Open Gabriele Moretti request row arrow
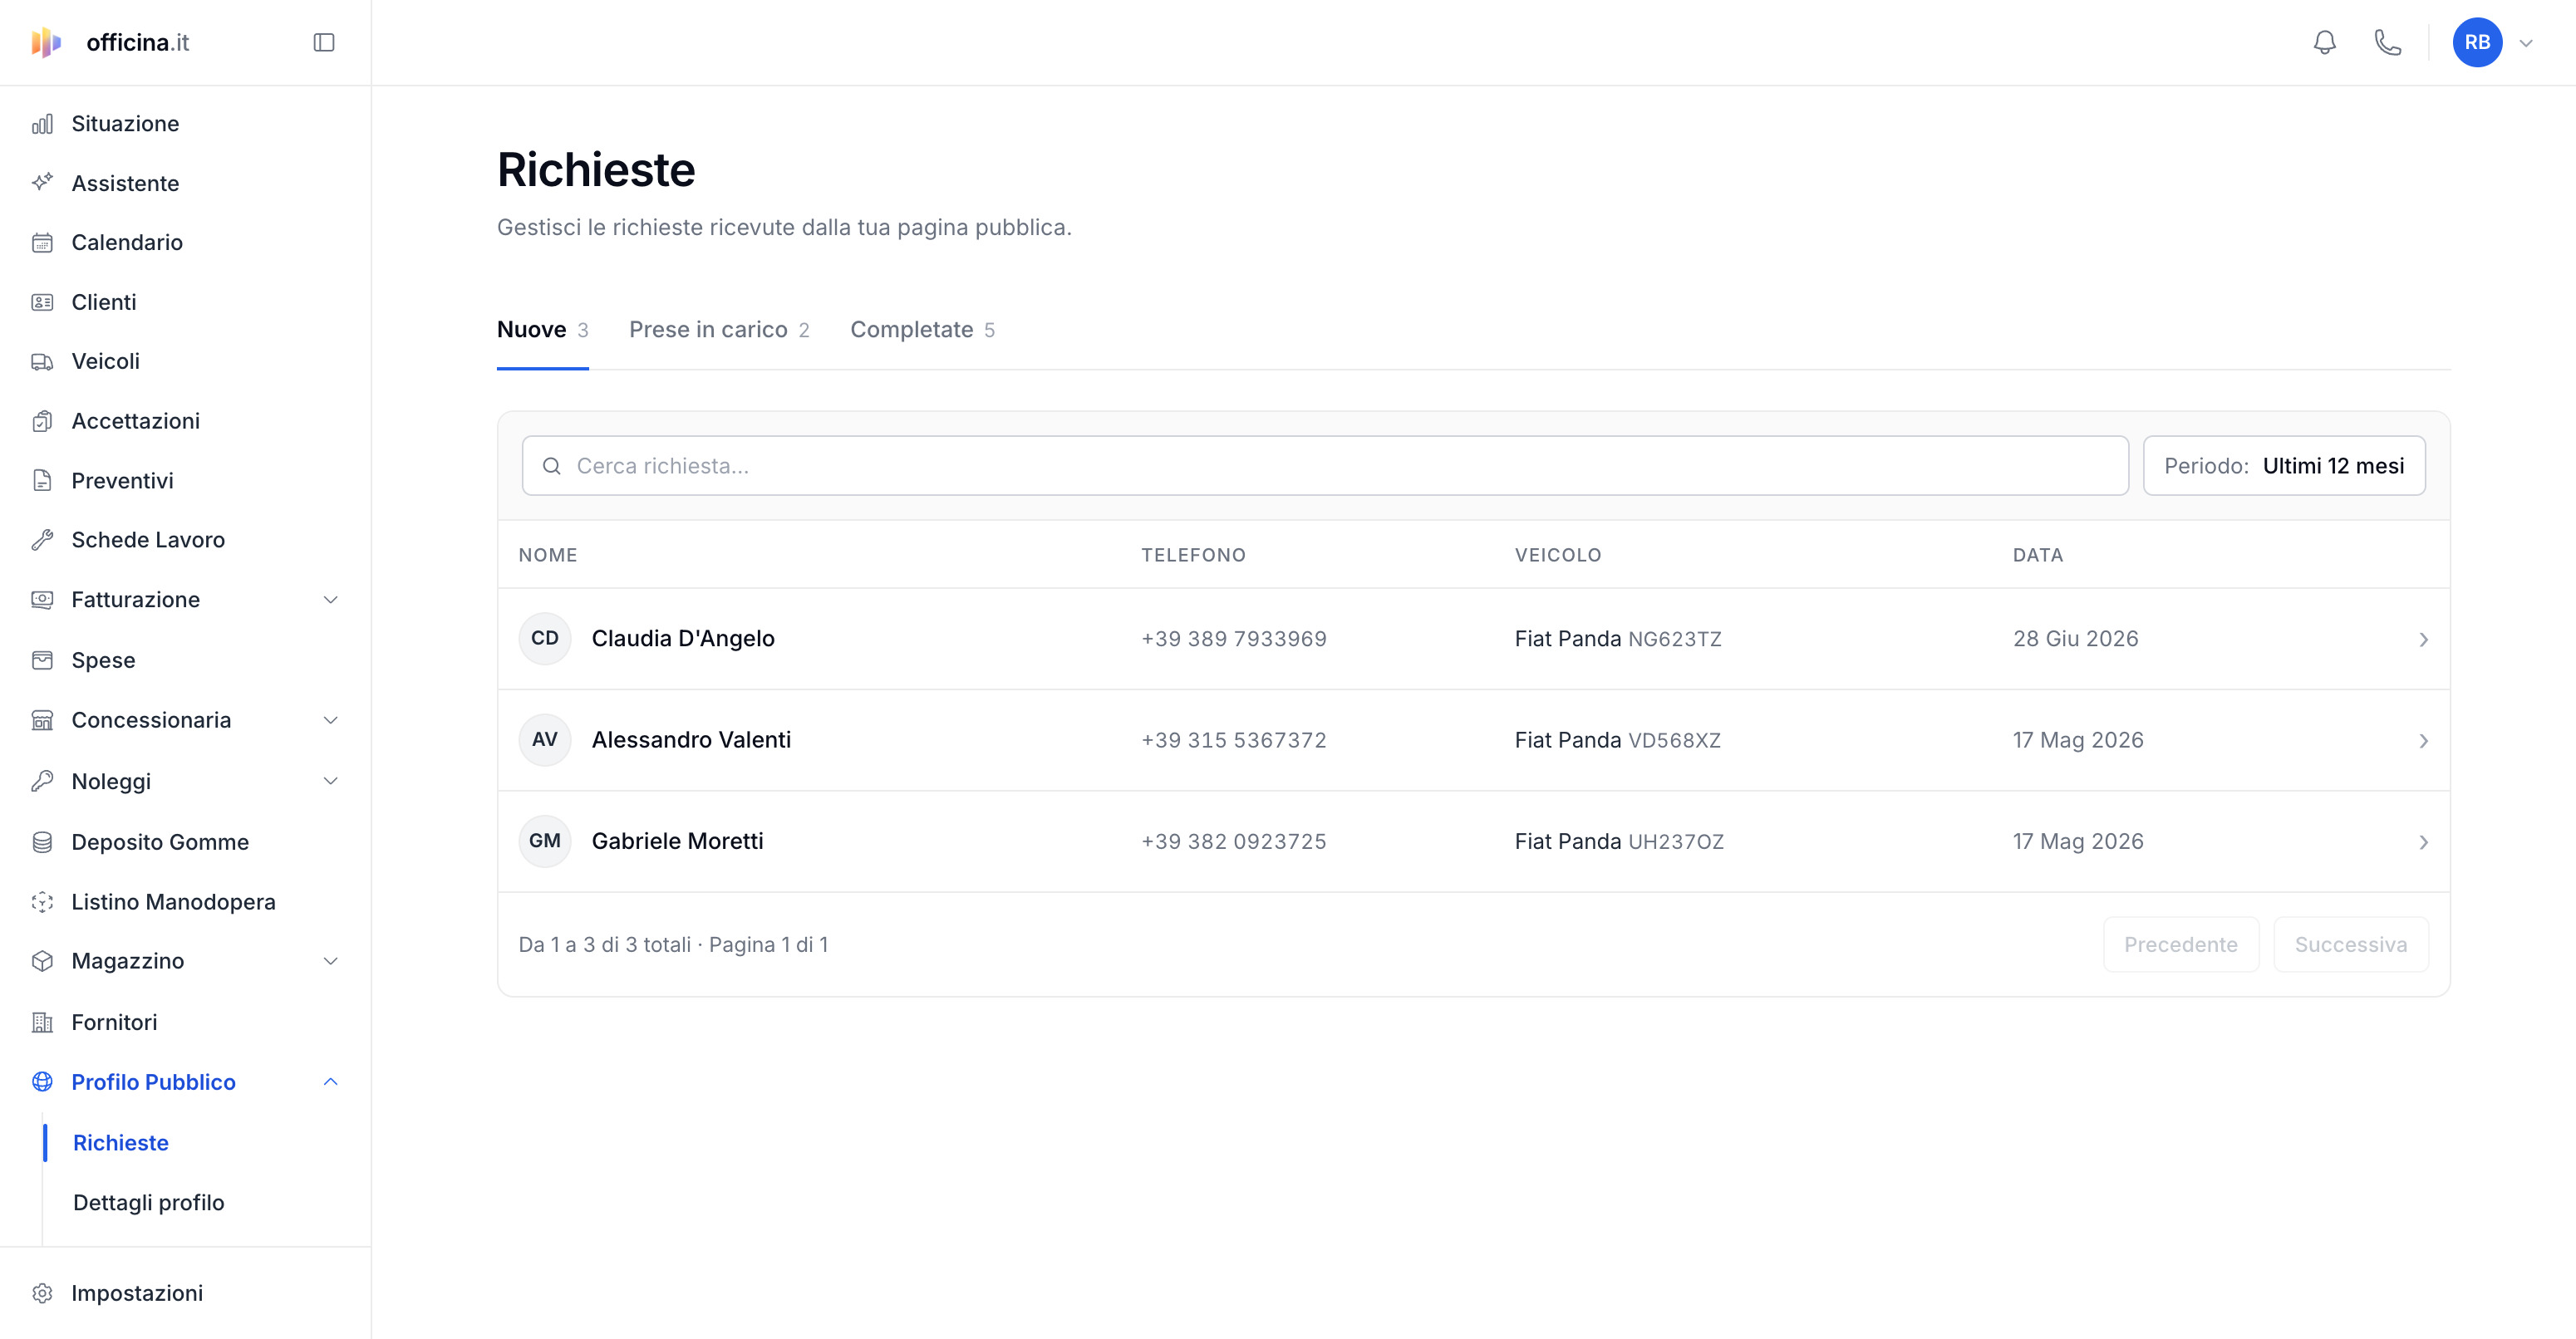This screenshot has width=2576, height=1339. click(2423, 842)
